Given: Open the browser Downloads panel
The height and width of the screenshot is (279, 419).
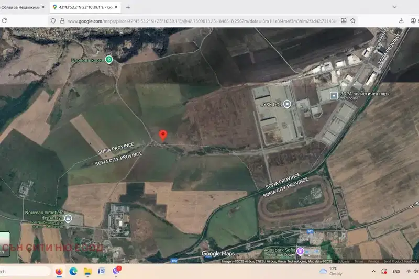Looking at the screenshot, I should click(x=401, y=20).
